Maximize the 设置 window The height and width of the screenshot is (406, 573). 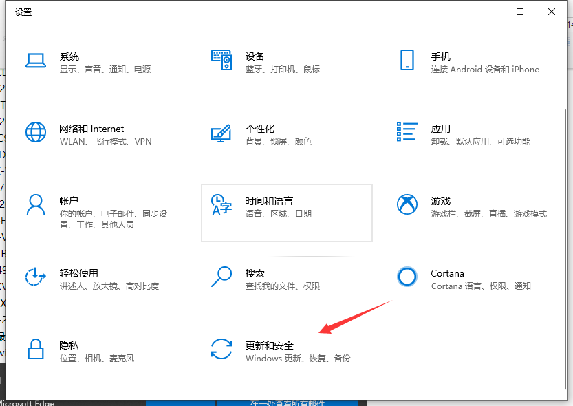520,12
